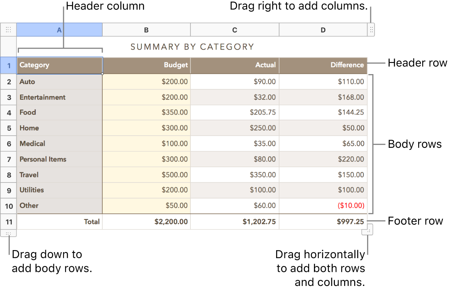This screenshot has width=450, height=294.
Task: Select the row 1 reference tab
Action: point(8,65)
